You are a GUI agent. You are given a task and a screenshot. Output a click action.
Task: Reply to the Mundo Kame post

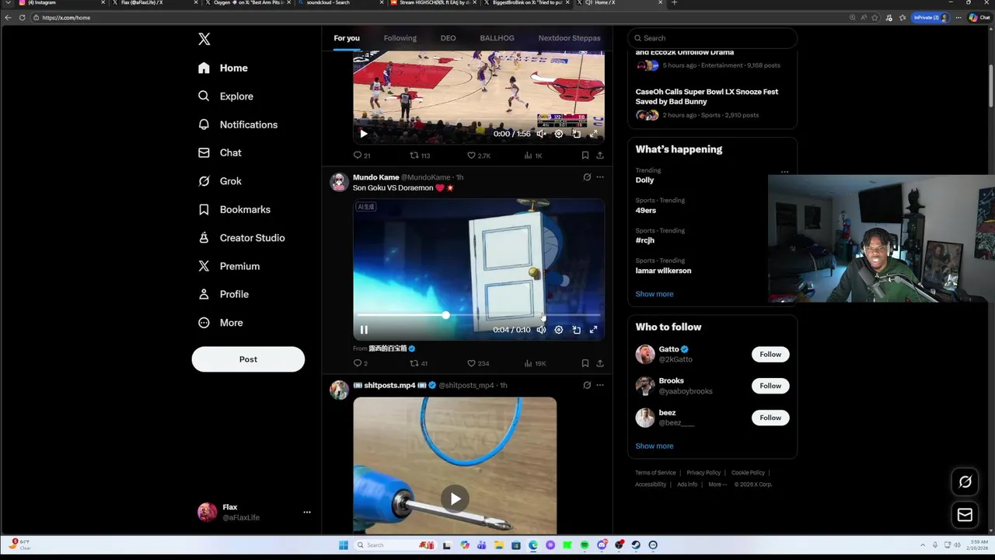(360, 363)
